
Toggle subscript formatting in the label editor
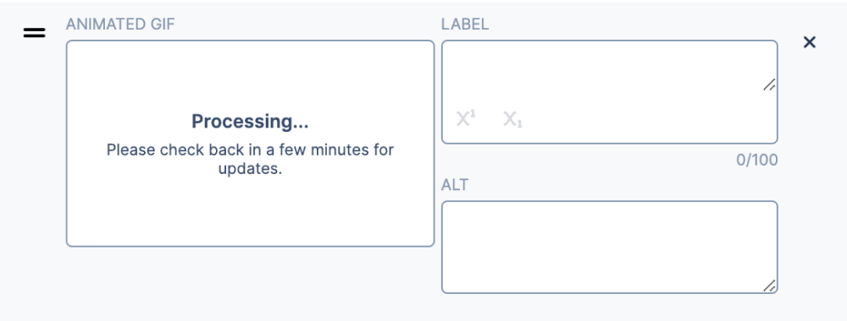512,118
